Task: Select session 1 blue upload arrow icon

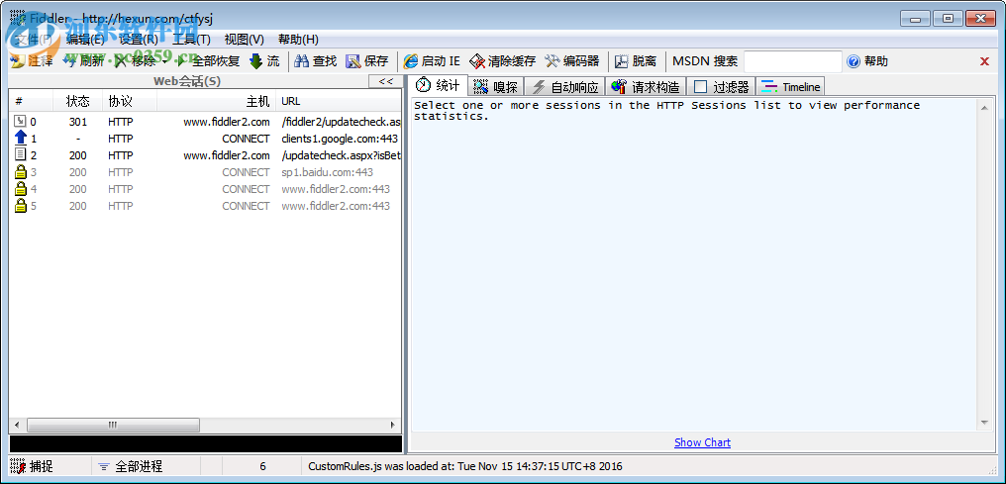Action: 21,138
